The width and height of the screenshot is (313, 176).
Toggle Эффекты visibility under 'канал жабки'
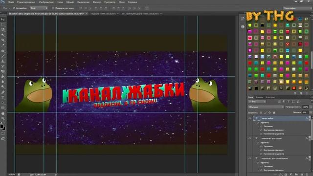[258, 123]
